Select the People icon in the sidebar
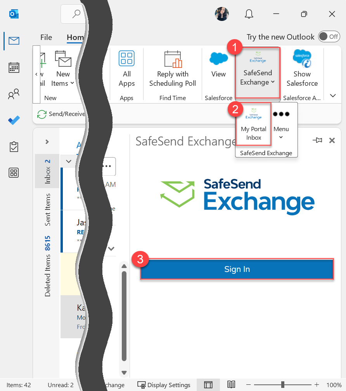Image resolution: width=346 pixels, height=391 pixels. (x=14, y=94)
